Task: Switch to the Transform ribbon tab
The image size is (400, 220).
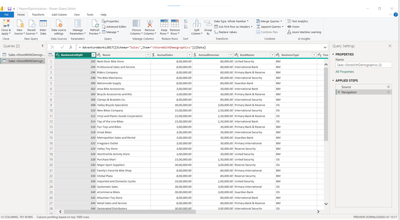Action: click(38, 14)
